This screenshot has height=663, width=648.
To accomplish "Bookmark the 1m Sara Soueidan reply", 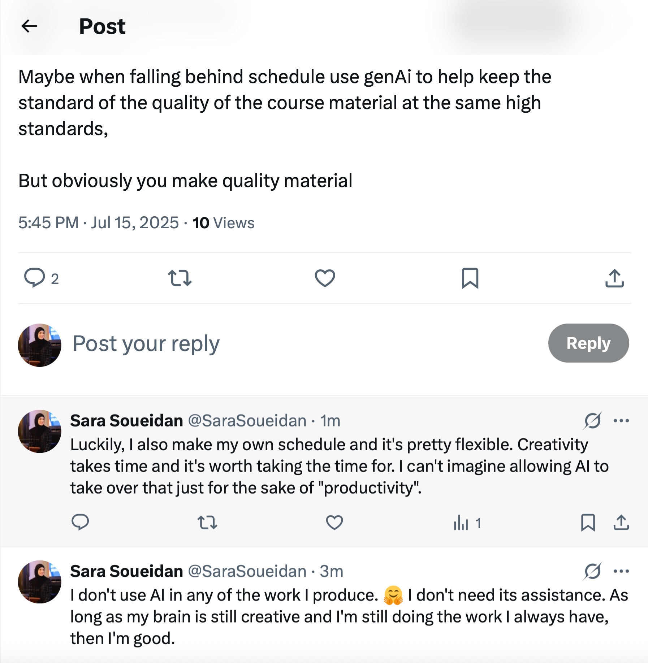I will click(x=588, y=522).
